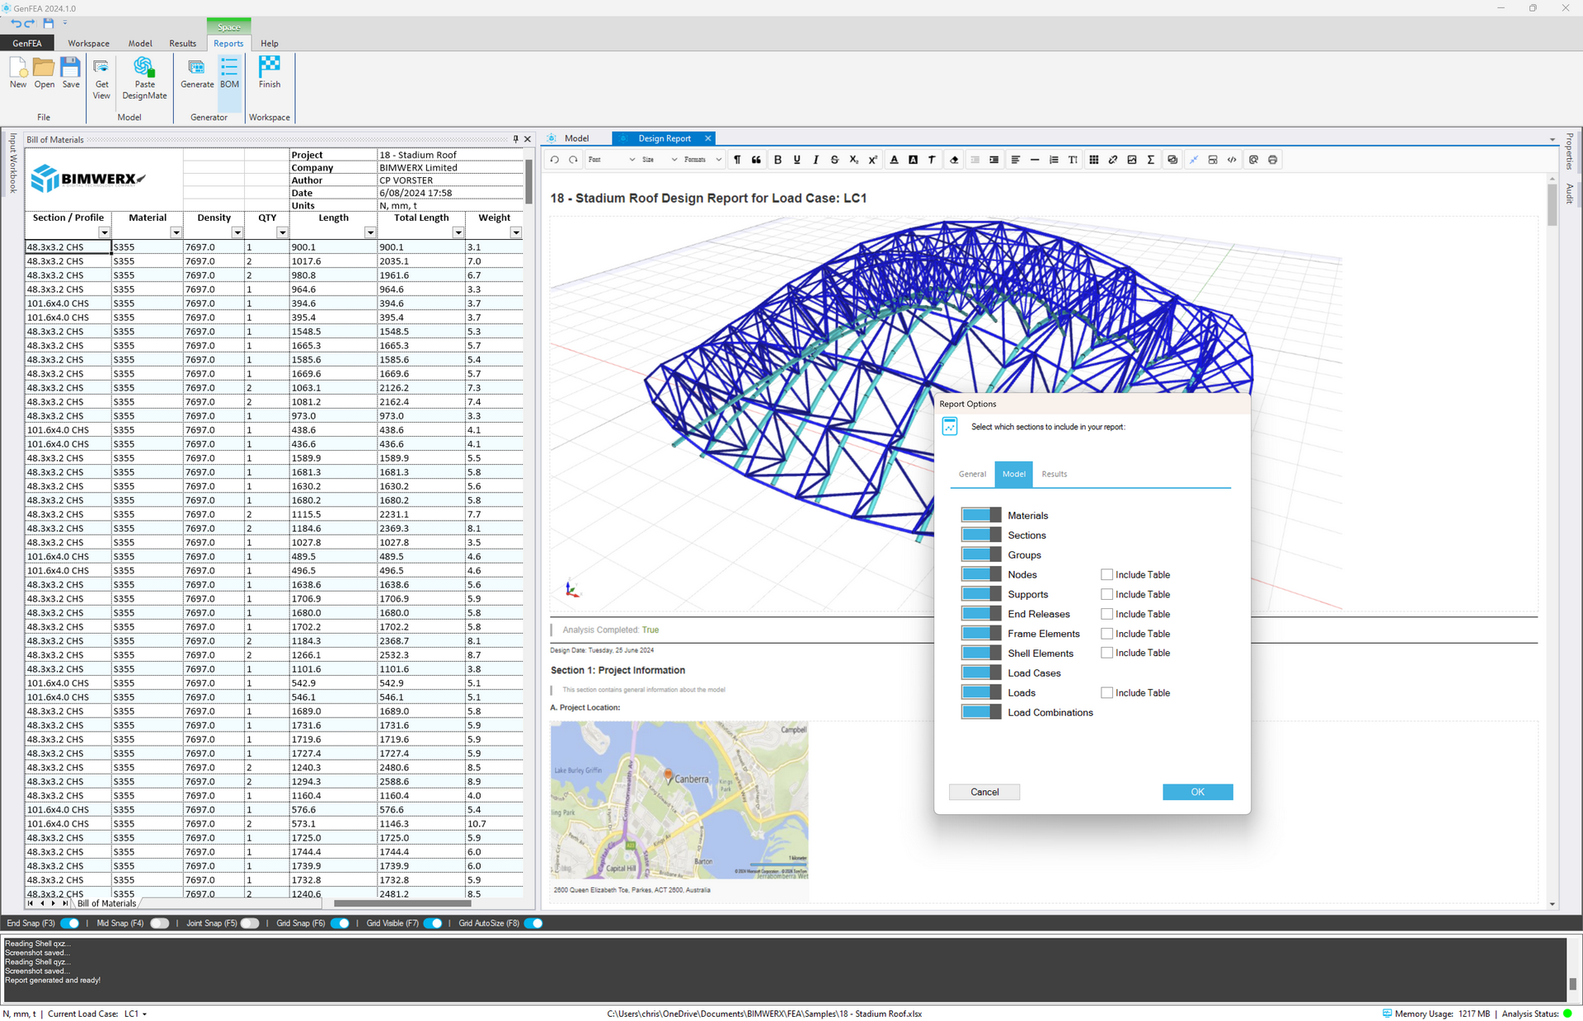Viewport: 1583px width, 1021px height.
Task: Open the Font dropdown in editor
Action: 611,160
